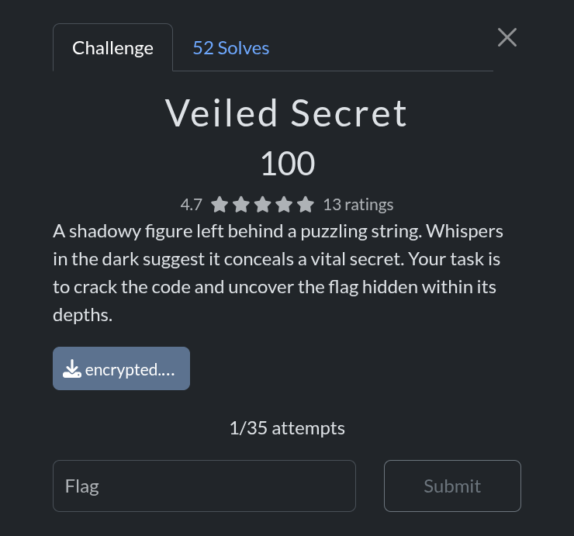
Task: Click the 'crack the code' description line
Action: point(274,288)
